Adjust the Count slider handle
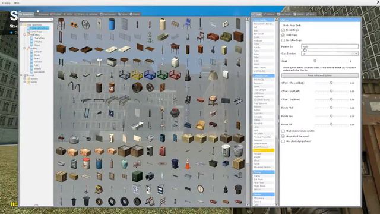The height and width of the screenshot is (214, 380). (315, 61)
